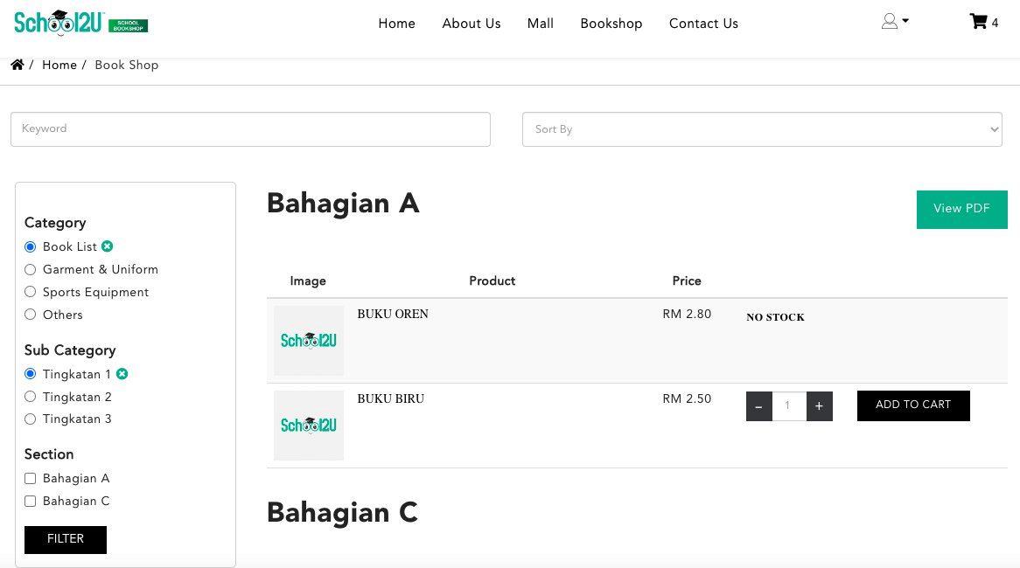This screenshot has height=568, width=1020.
Task: Navigate to Mall
Action: 541,24
